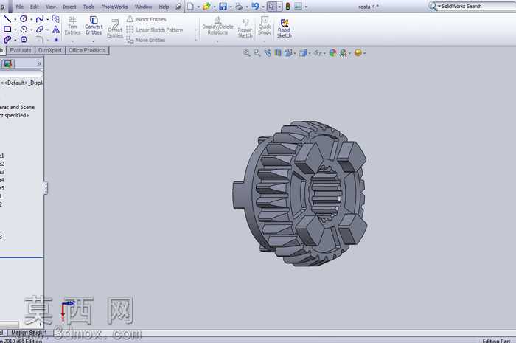Viewport: 516px width, 343px height.
Task: Click the Edit Appearance color ball icon
Action: 332,52
